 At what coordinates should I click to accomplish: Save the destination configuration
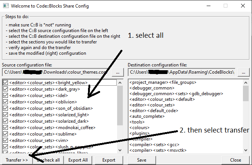pos(142,160)
